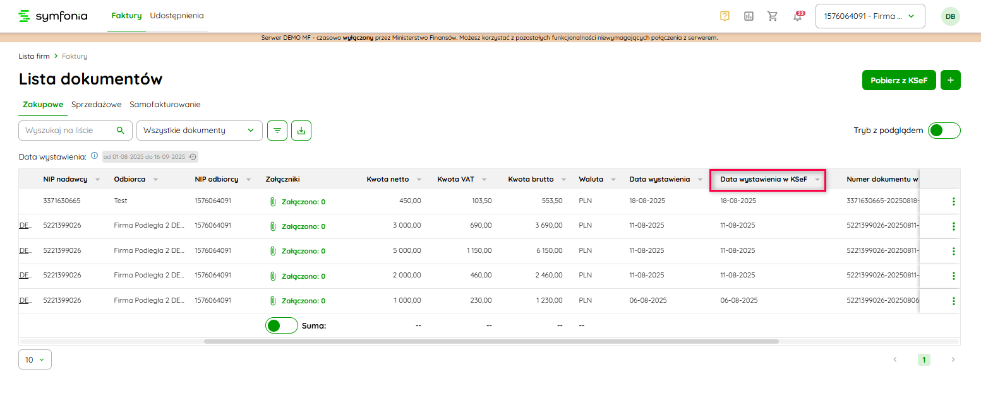981x408 pixels.
Task: Open the Udostępnienia top menu item
Action: tap(177, 16)
